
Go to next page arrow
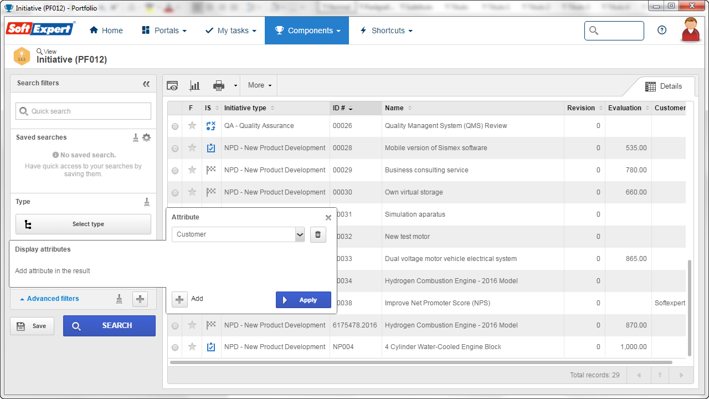[681, 375]
